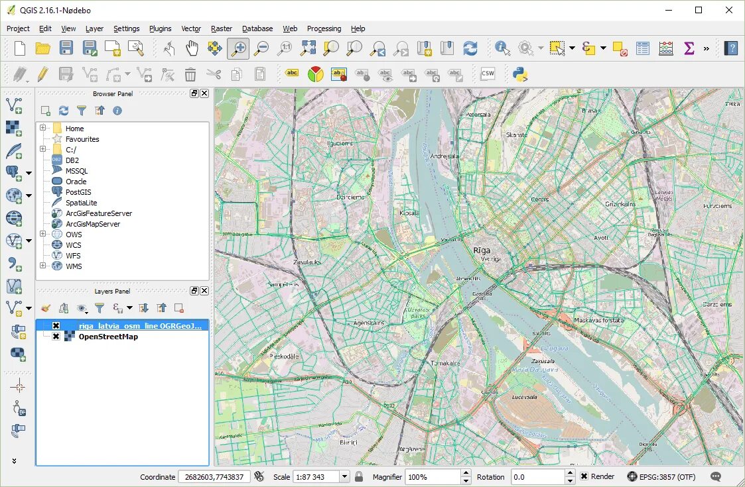The image size is (745, 487).
Task: Open the Vector menu
Action: pyautogui.click(x=190, y=28)
